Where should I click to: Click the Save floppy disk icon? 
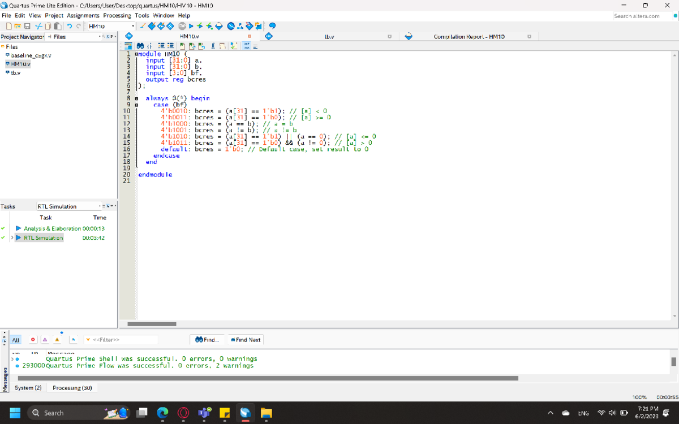point(28,26)
